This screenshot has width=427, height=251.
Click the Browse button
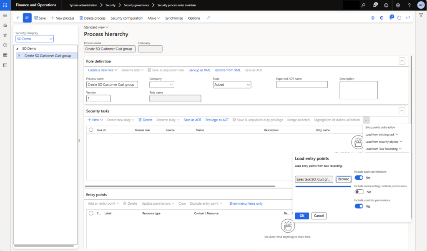[344, 179]
